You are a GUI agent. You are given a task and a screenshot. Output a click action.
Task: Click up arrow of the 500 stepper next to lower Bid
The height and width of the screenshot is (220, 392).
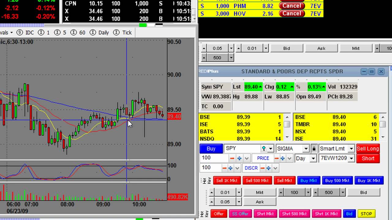(x=315, y=193)
